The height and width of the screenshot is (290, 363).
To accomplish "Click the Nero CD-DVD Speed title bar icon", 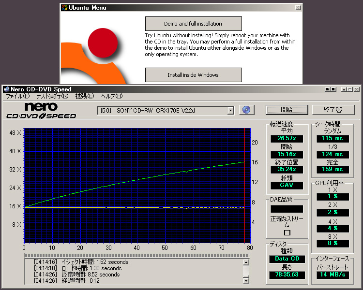I will [6, 89].
